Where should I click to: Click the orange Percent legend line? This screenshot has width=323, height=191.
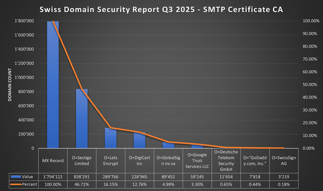coord(16,184)
